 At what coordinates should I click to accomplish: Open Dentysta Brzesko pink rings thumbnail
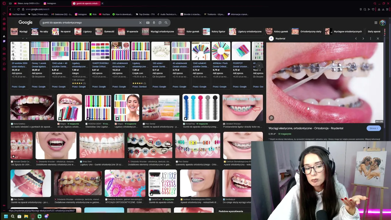click(125, 183)
